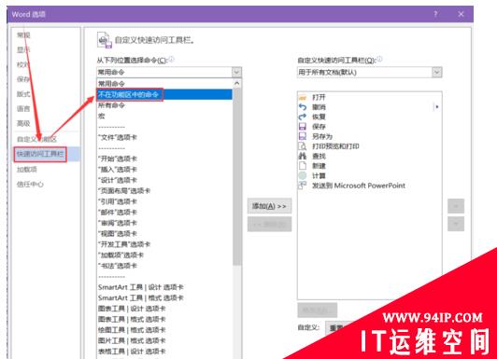
Task: Select the New document (新建) page icon
Action: pyautogui.click(x=303, y=166)
